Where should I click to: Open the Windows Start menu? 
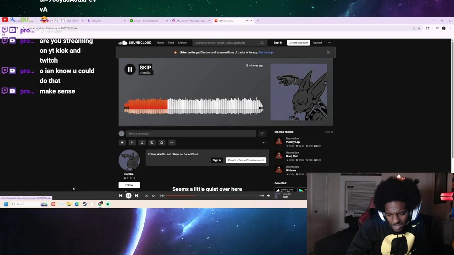tap(6, 204)
